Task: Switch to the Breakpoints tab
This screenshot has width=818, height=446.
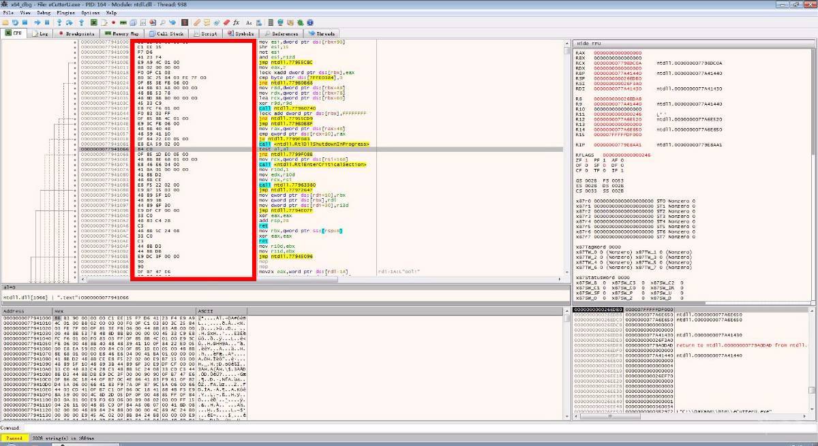Action: [77, 33]
